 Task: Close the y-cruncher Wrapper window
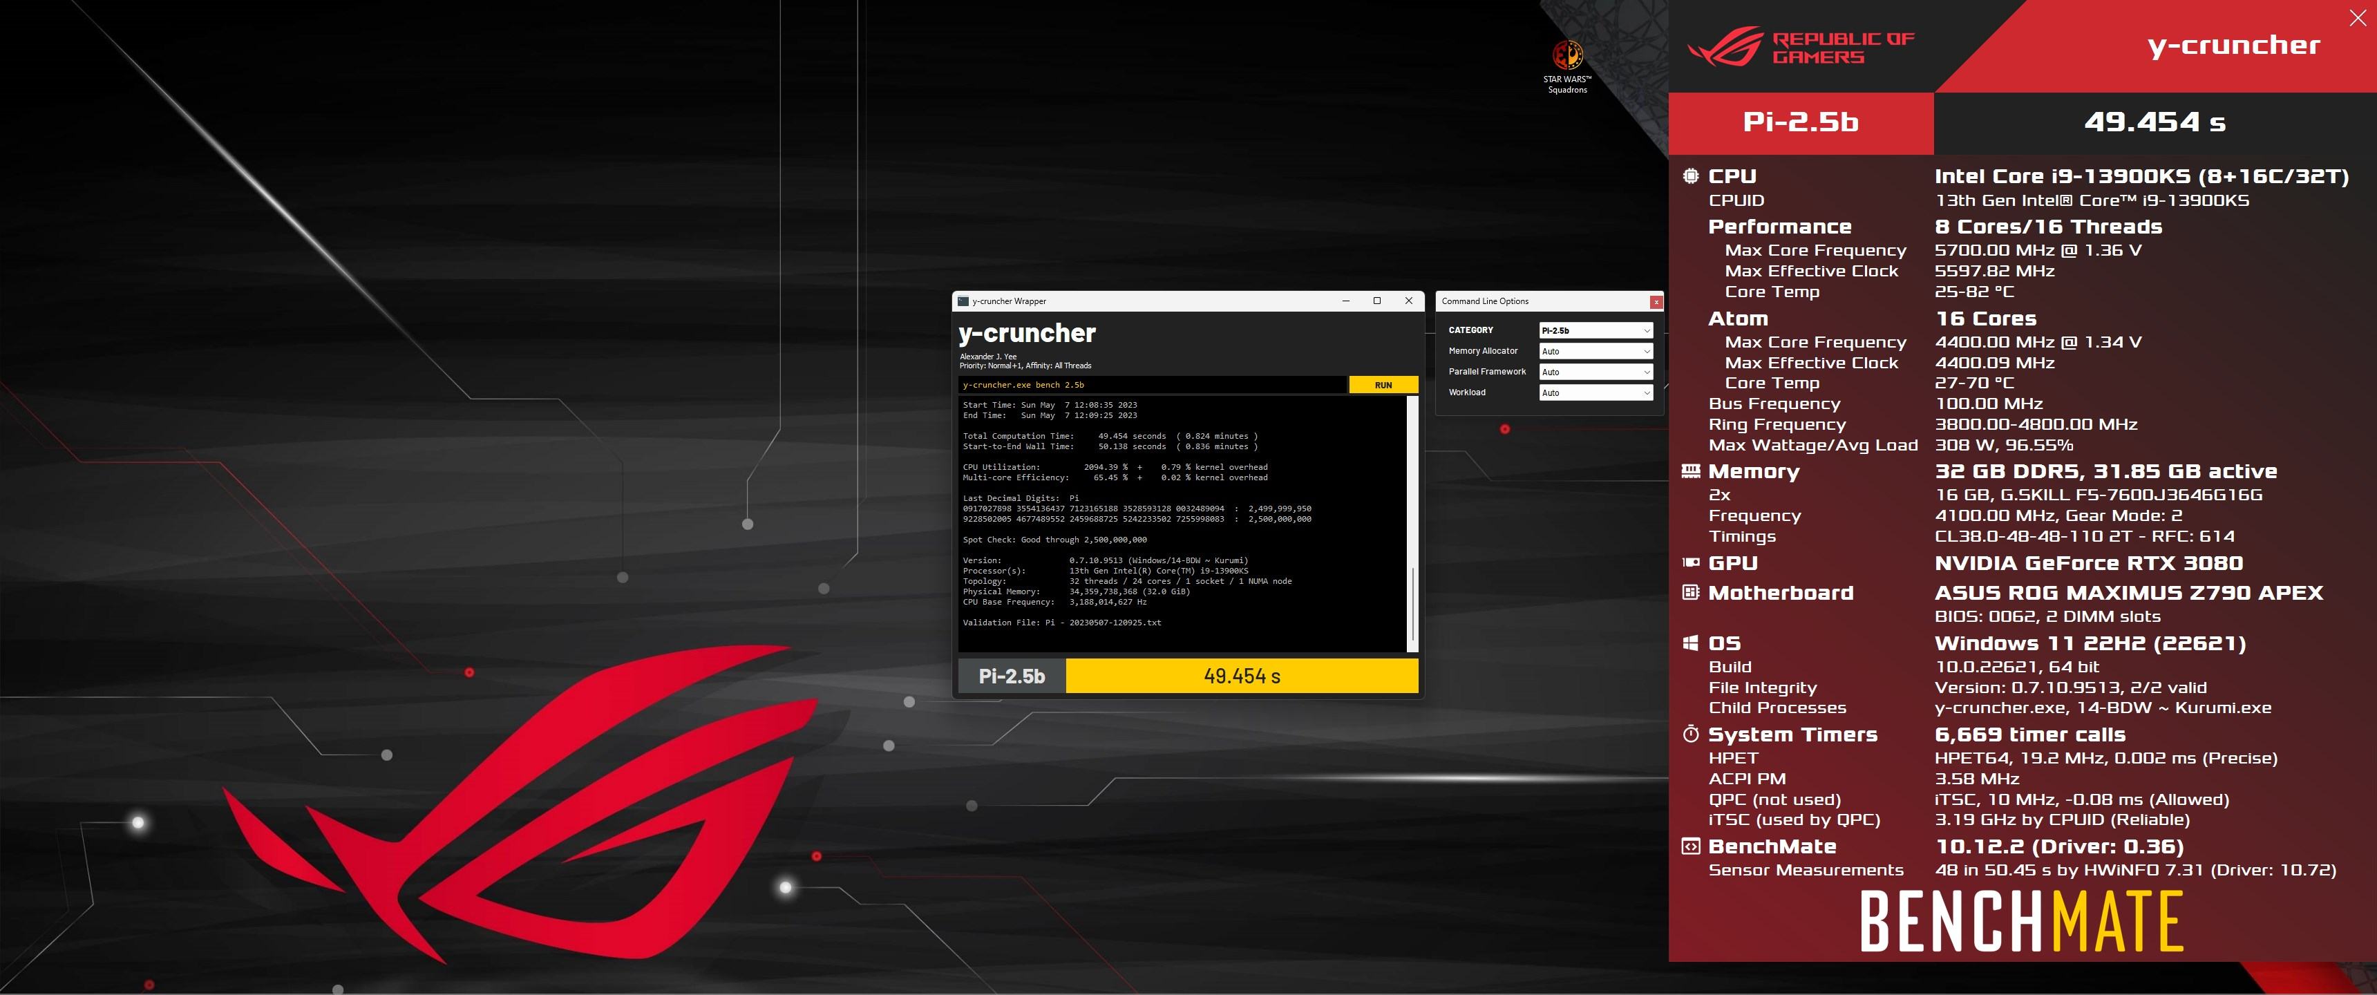click(1408, 301)
